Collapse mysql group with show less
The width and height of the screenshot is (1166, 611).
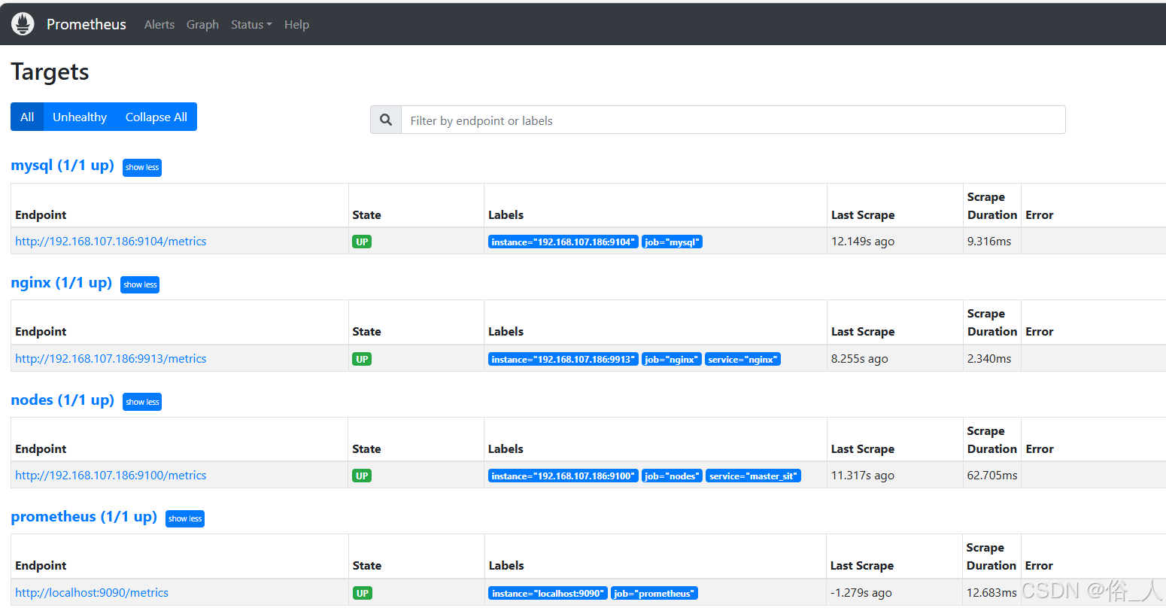click(142, 167)
